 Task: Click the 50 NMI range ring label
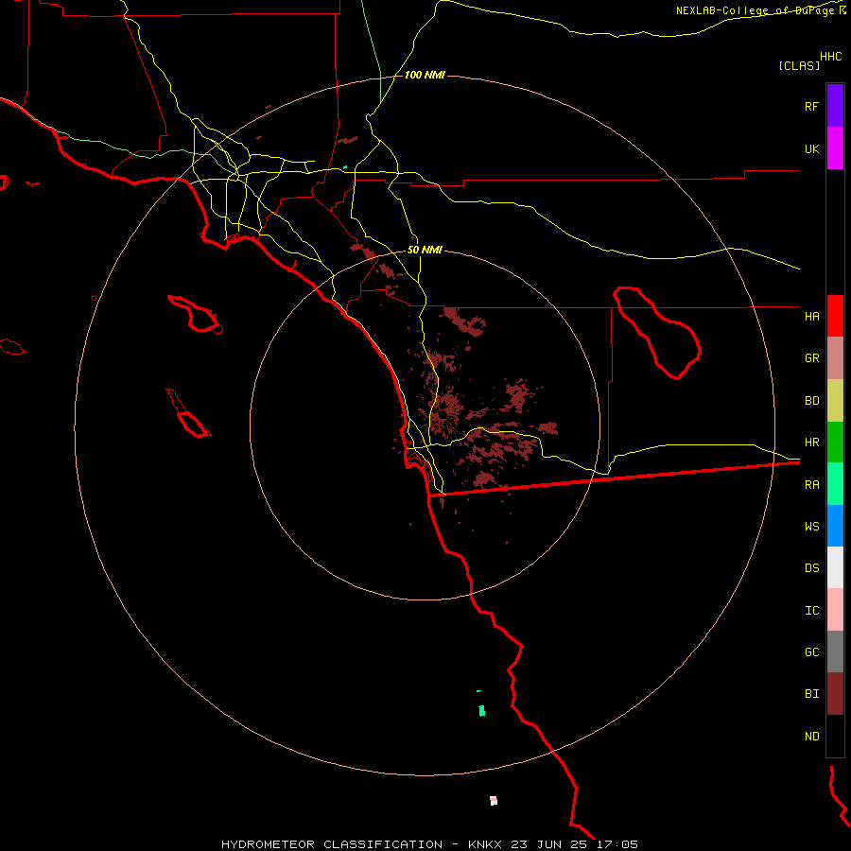tap(425, 251)
